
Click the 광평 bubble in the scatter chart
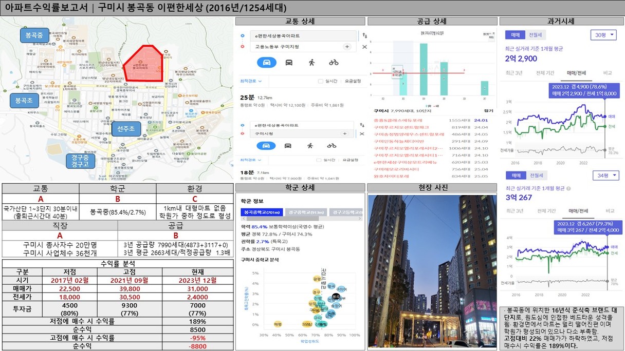tap(316, 279)
